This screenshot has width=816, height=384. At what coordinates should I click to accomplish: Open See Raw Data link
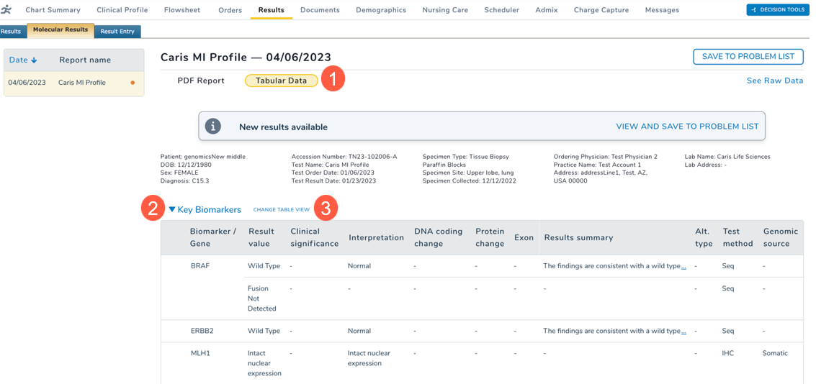click(x=774, y=81)
